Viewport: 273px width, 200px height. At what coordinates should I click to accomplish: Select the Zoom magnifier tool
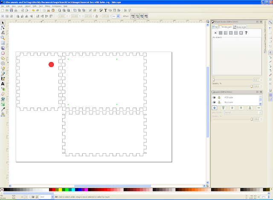3,38
